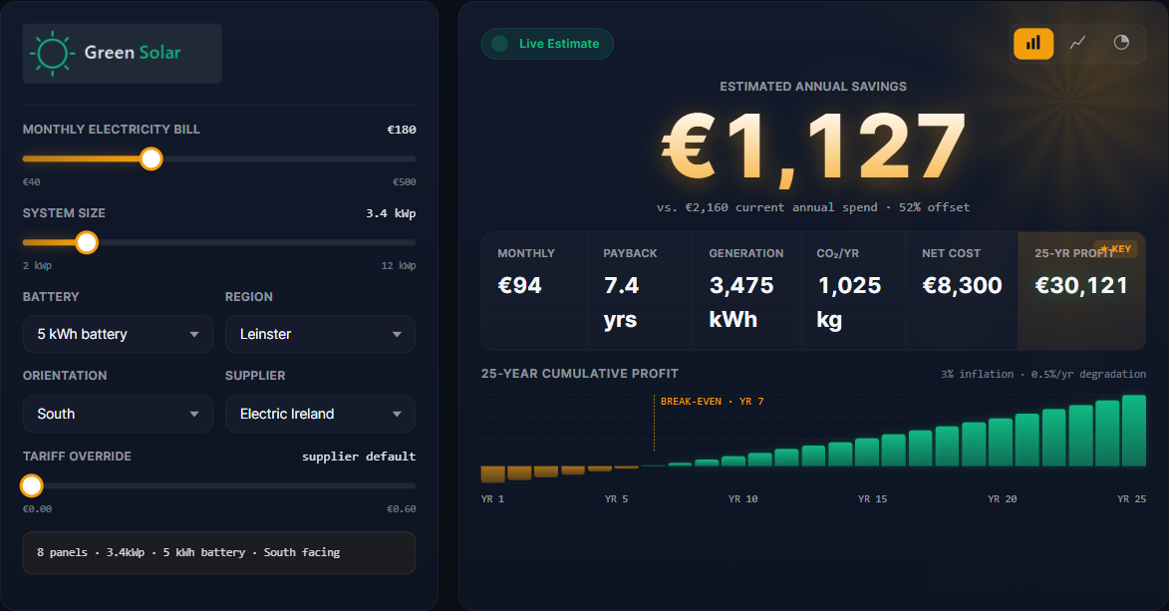
Task: Open the Supplier dropdown showing Electric Ireland
Action: pos(321,414)
